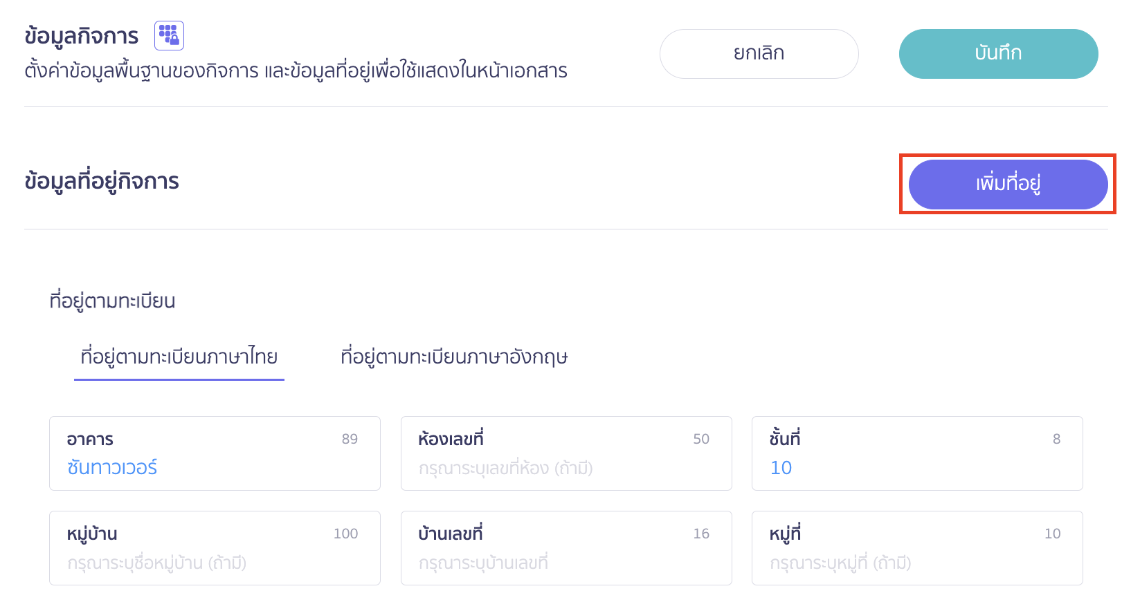Click the 100 character counter in หมู่บ้าน
This screenshot has height=593, width=1131.
pyautogui.click(x=345, y=534)
